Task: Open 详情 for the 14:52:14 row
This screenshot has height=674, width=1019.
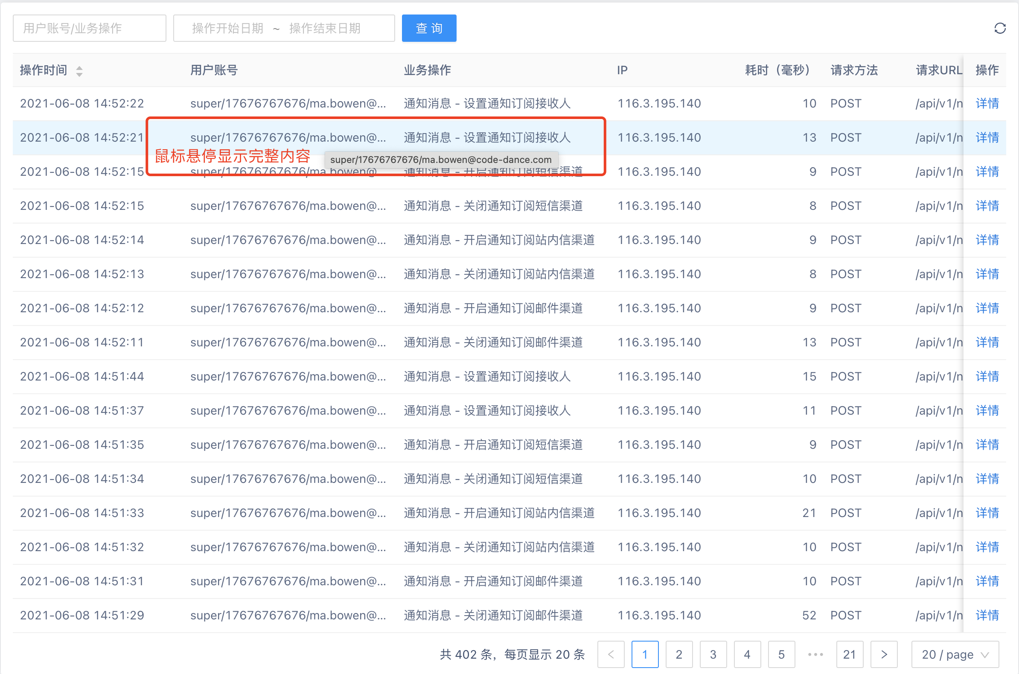Action: [x=987, y=240]
